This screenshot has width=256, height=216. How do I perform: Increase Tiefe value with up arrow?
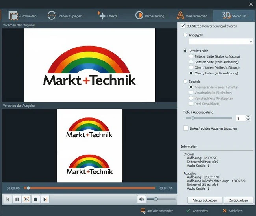point(248,117)
